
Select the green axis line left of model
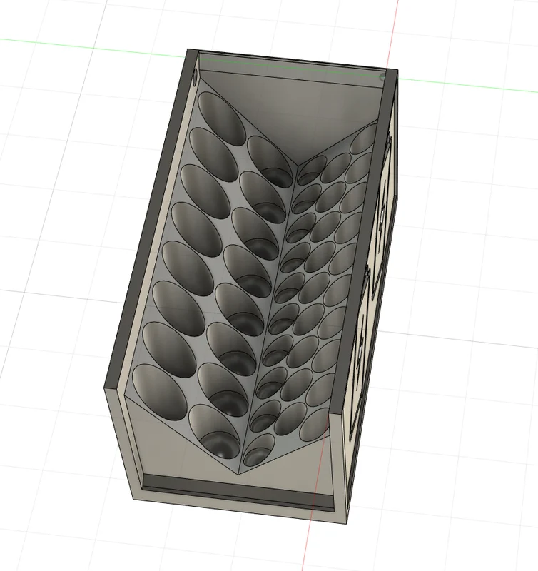point(91,47)
